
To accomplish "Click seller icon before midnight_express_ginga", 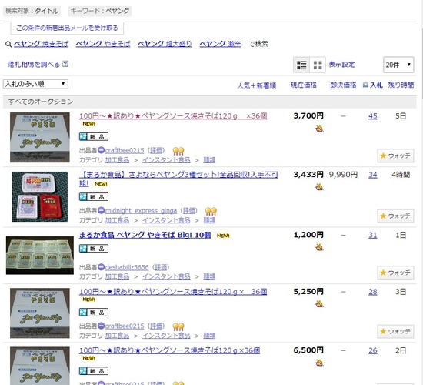I will pyautogui.click(x=102, y=210).
